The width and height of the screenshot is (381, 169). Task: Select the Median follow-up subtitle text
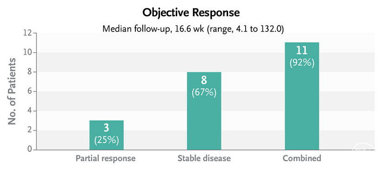(x=193, y=29)
